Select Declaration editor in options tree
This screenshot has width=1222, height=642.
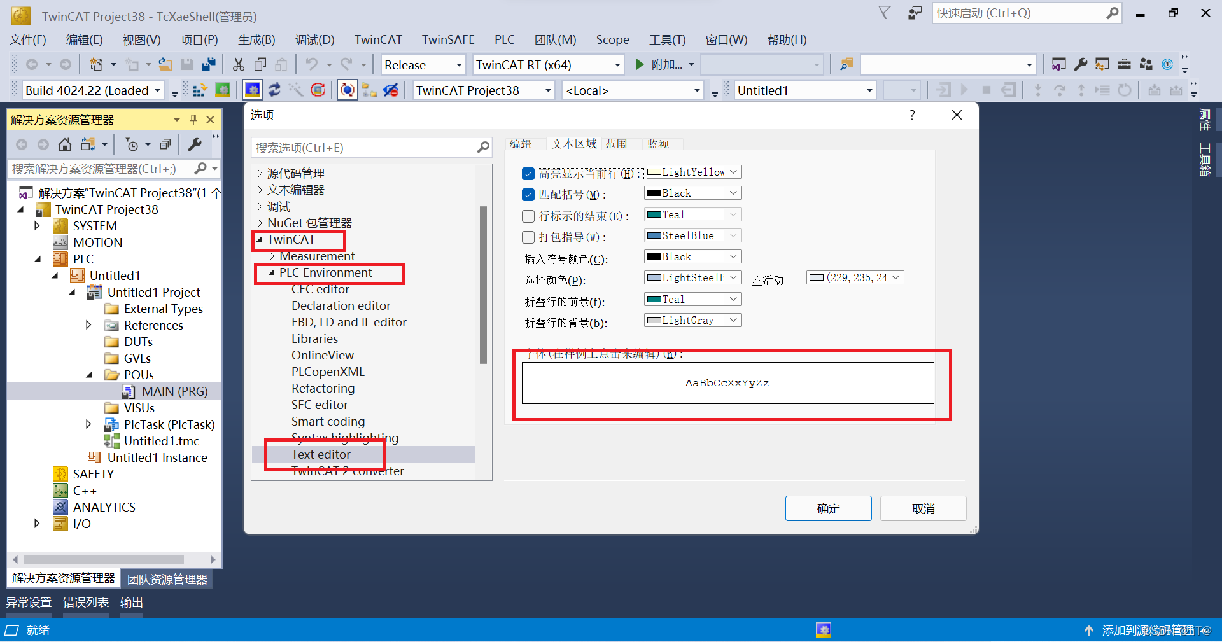click(x=341, y=305)
